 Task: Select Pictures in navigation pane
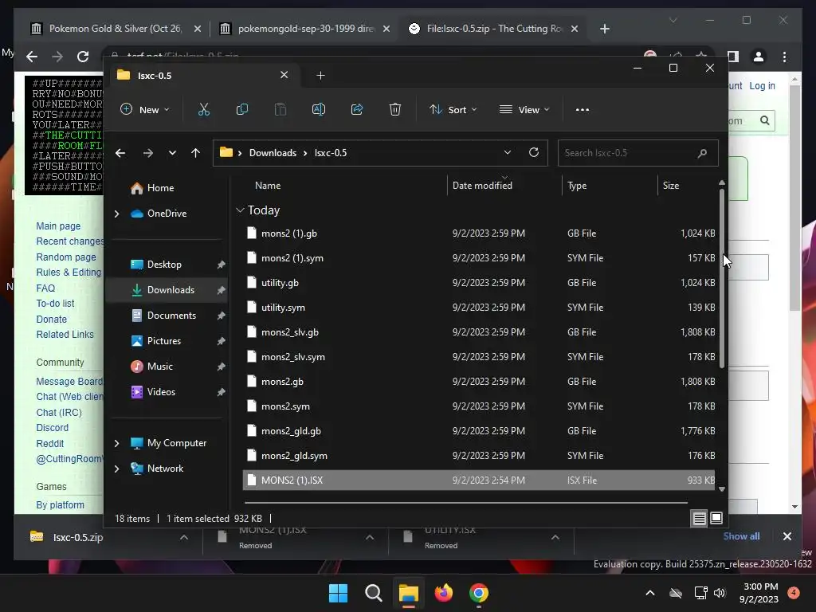[164, 341]
